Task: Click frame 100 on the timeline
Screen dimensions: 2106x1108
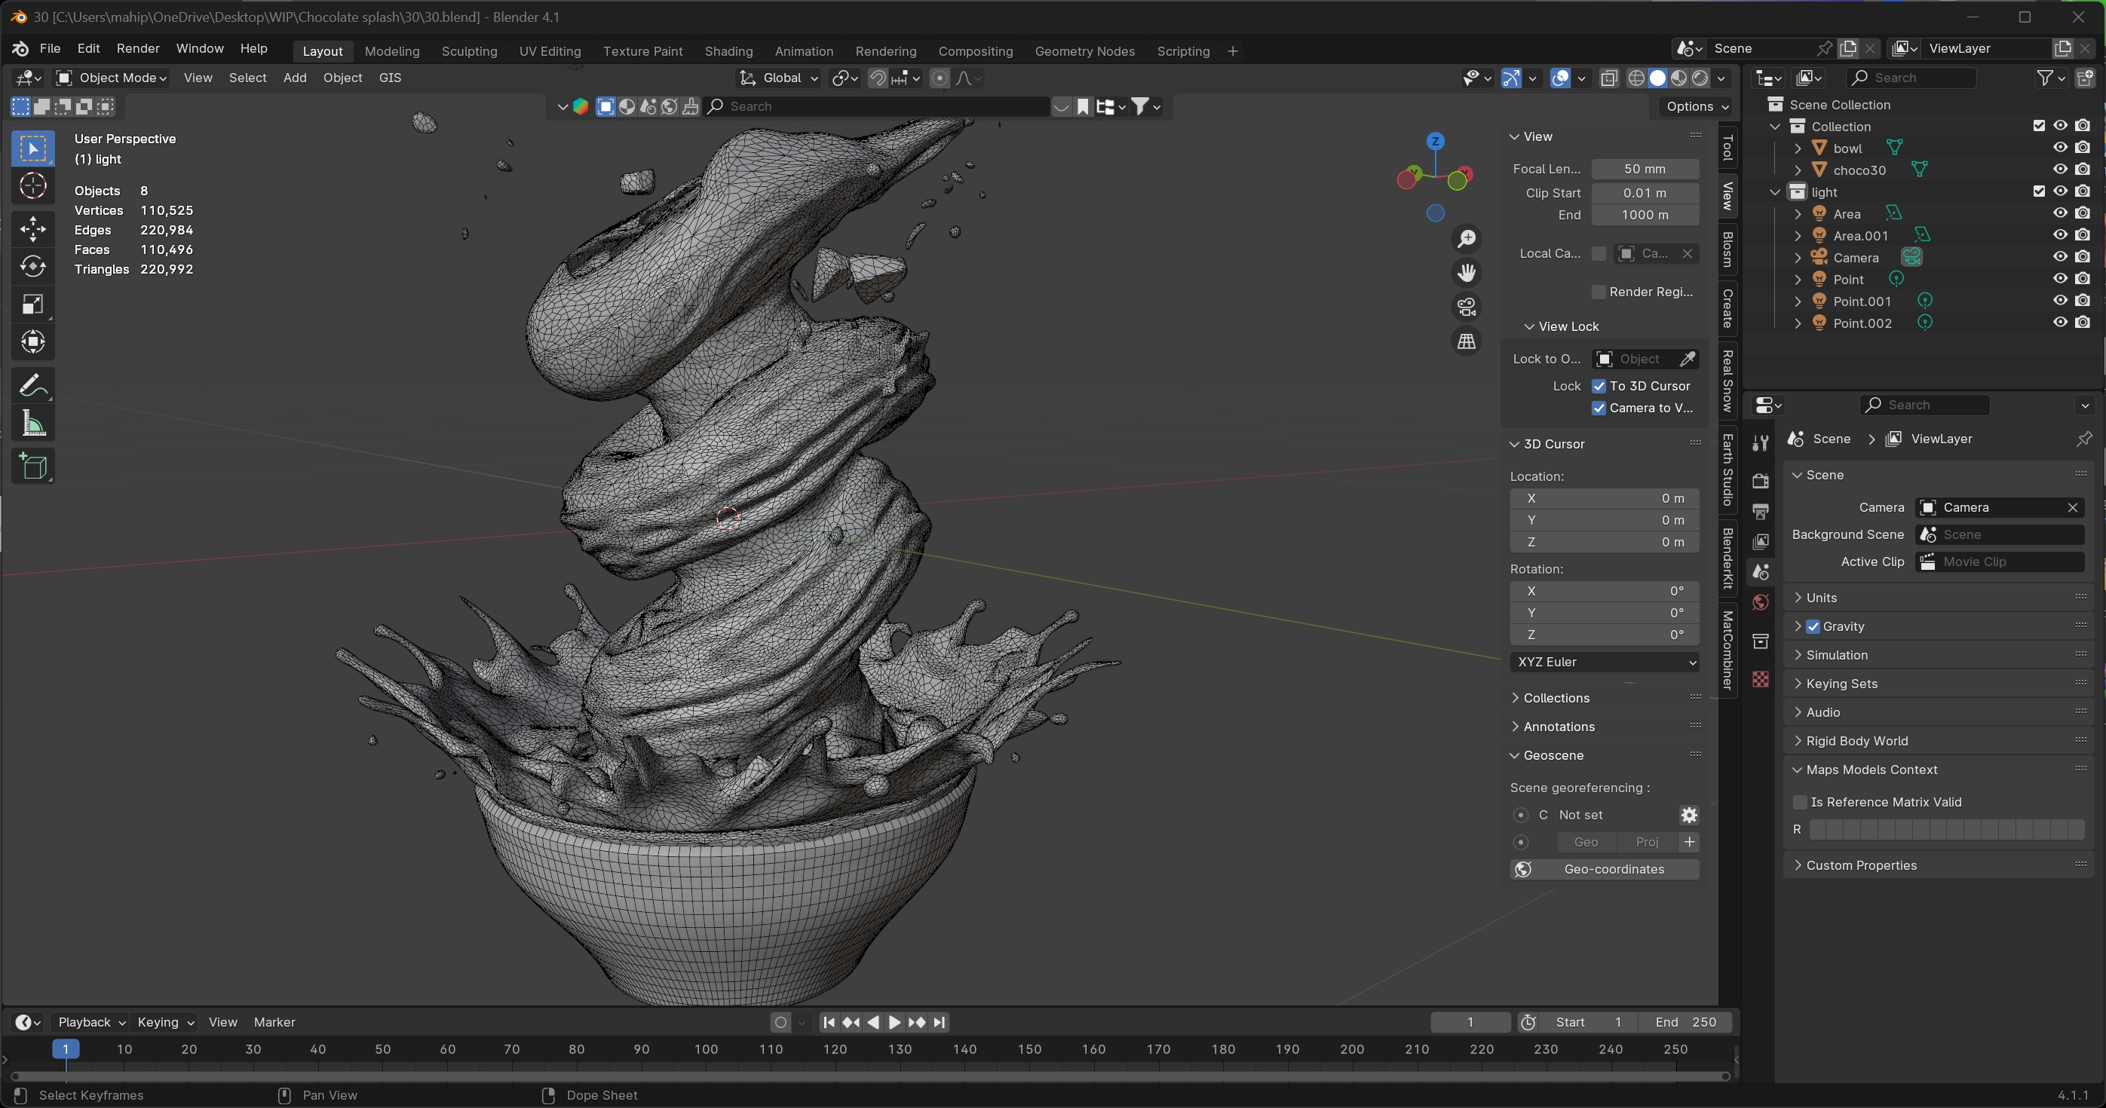Action: pyautogui.click(x=706, y=1049)
